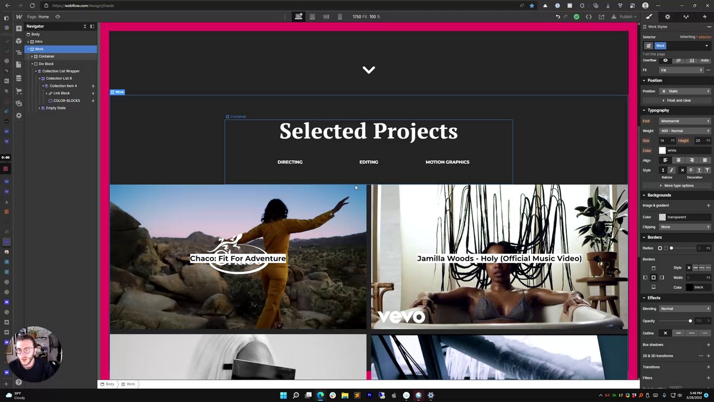The width and height of the screenshot is (714, 402).
Task: Set overflow to hidden option
Action: (678, 60)
